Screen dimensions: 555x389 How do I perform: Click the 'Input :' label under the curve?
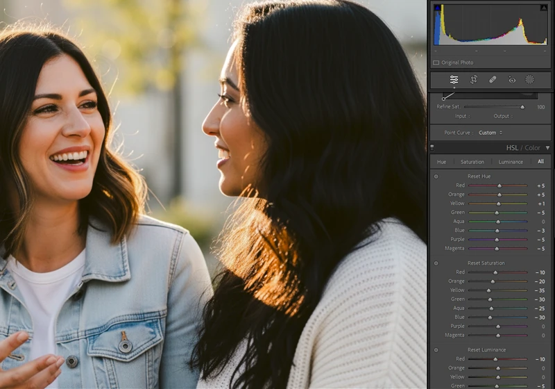[462, 116]
